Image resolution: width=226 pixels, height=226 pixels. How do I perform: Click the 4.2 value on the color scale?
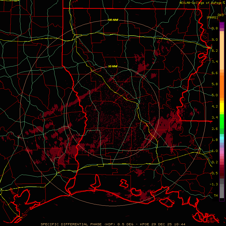(215, 106)
